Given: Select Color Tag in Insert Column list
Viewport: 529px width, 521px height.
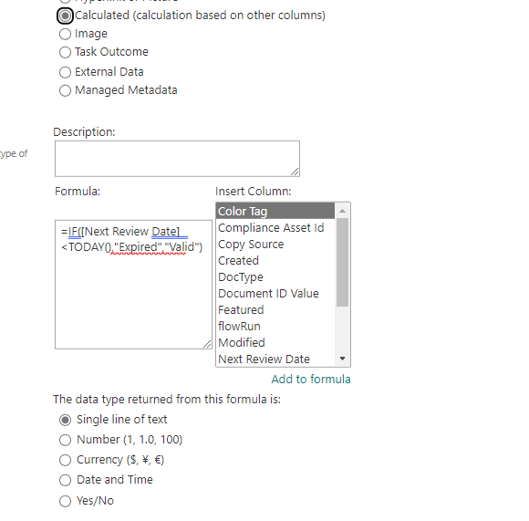Looking at the screenshot, I should (x=275, y=212).
